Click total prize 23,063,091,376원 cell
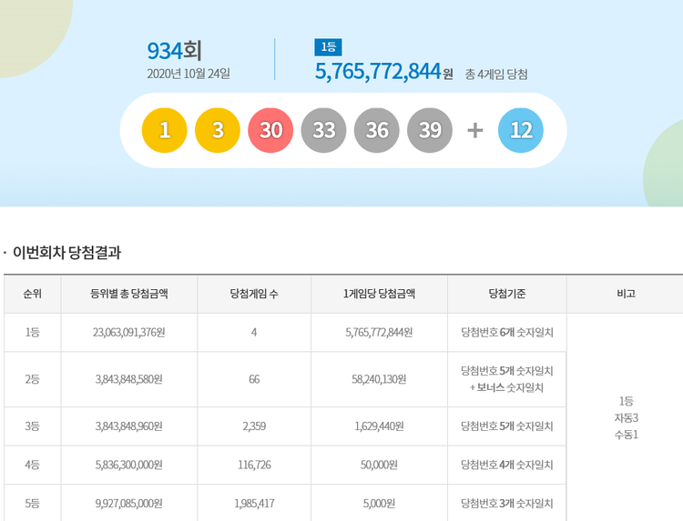The image size is (683, 521). (129, 332)
